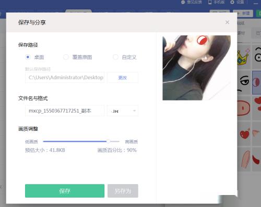
Task: Select the red heart with arrow sticker
Action: click(245, 133)
